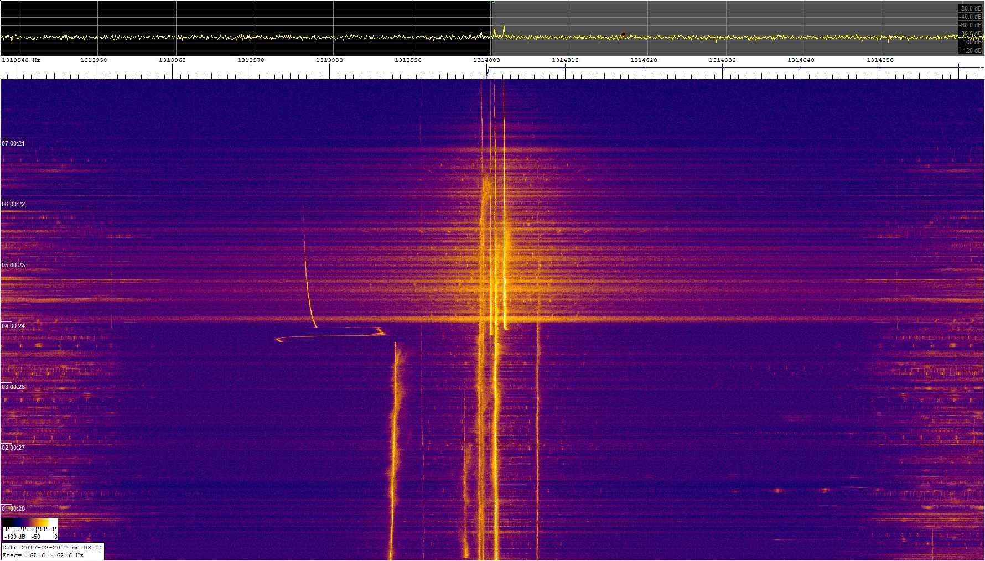Screen dimensions: 985x561
Task: Click the Date=2017-02-20 Time=08:00 info text
Action: pyautogui.click(x=53, y=548)
